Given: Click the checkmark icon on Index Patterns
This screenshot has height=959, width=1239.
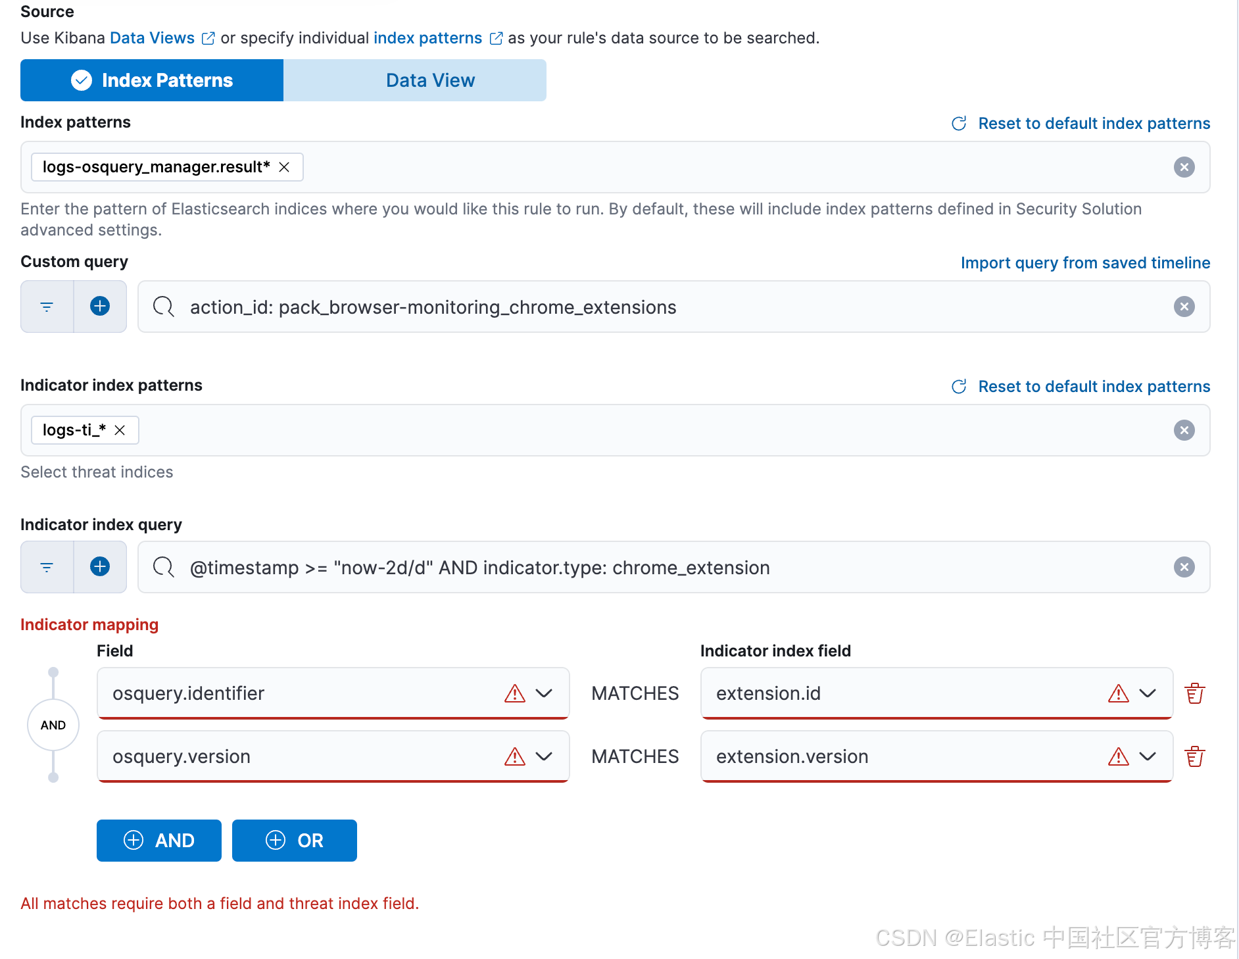Looking at the screenshot, I should (x=82, y=80).
